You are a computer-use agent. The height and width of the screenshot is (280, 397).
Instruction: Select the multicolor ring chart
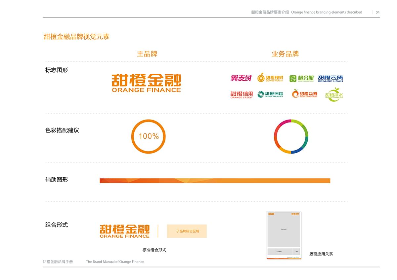point(291,136)
